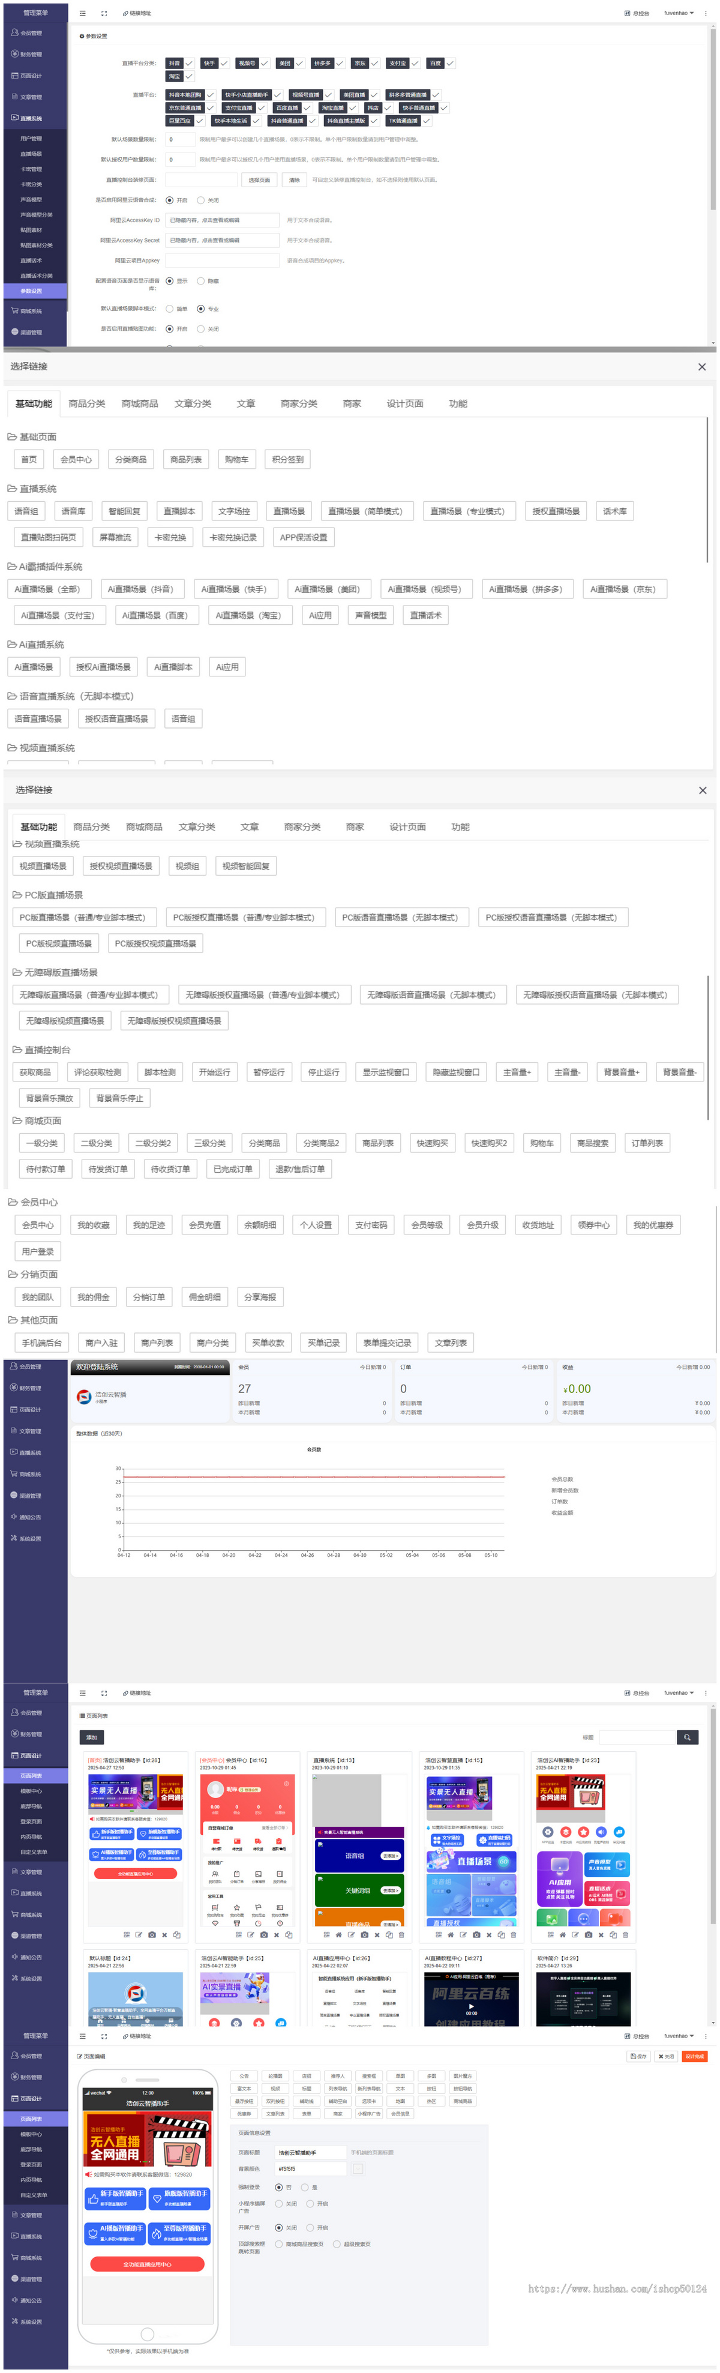Collapse the 分销页面 folder section
Image resolution: width=720 pixels, height=2373 pixels.
(13, 1274)
